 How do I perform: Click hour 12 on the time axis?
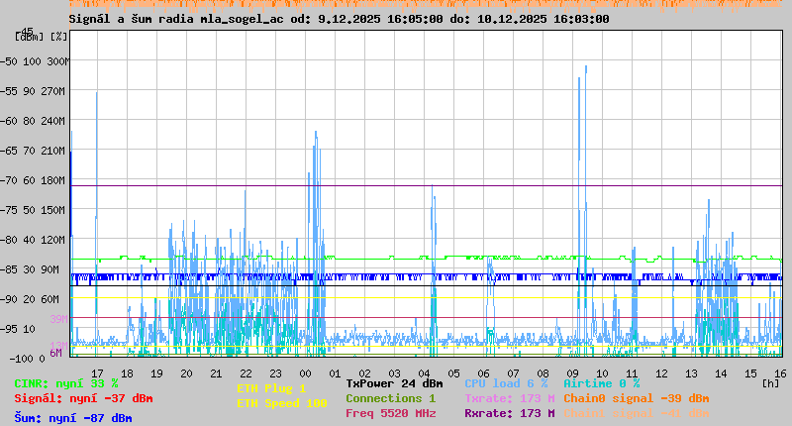[661, 373]
